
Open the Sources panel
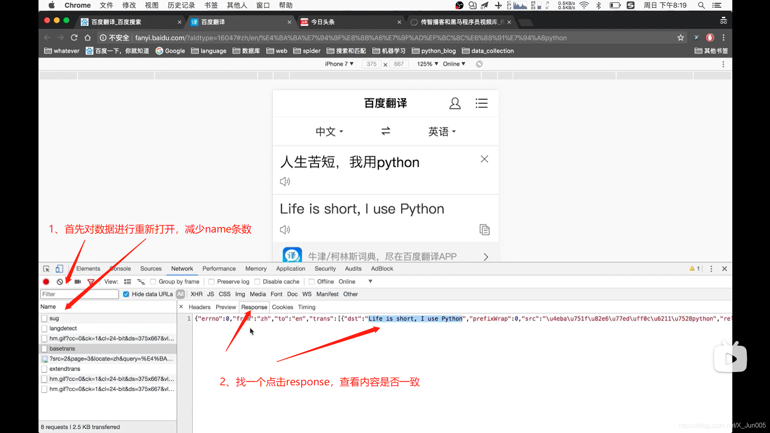(x=151, y=269)
